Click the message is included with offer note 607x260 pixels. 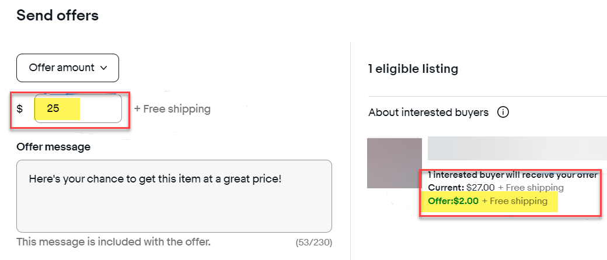(113, 242)
